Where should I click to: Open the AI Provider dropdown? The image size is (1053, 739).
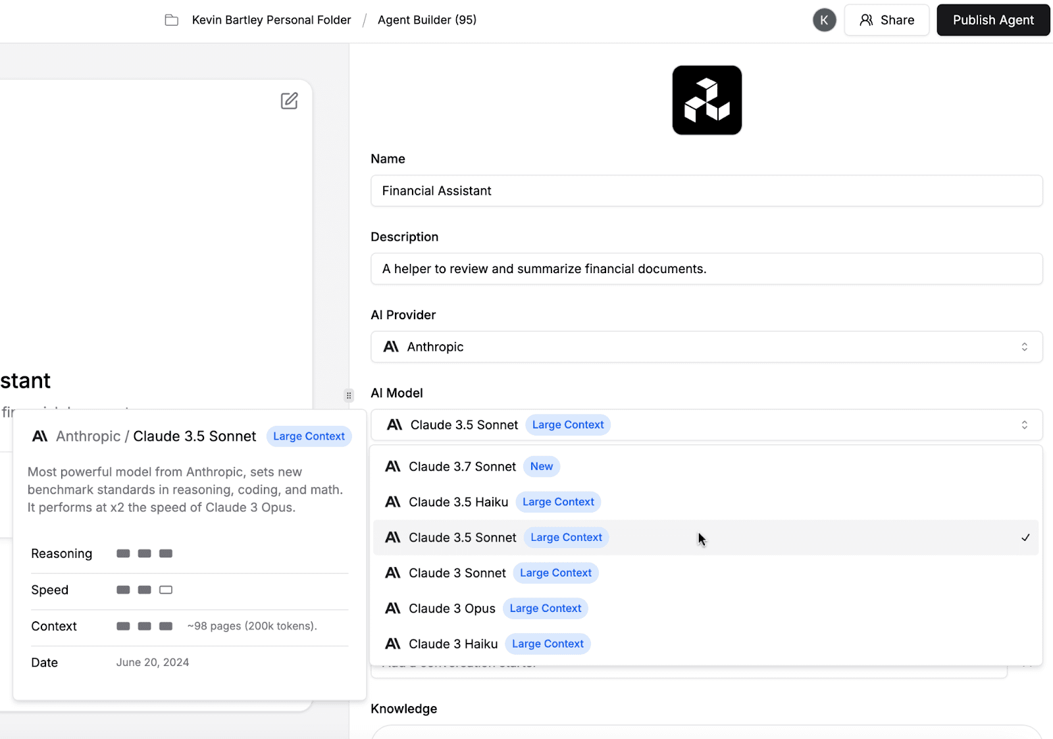[707, 347]
